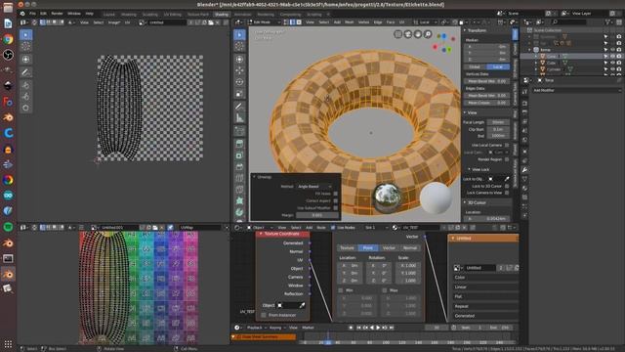Select the UV editor Pinch tool
The image size is (625, 352).
26,108
